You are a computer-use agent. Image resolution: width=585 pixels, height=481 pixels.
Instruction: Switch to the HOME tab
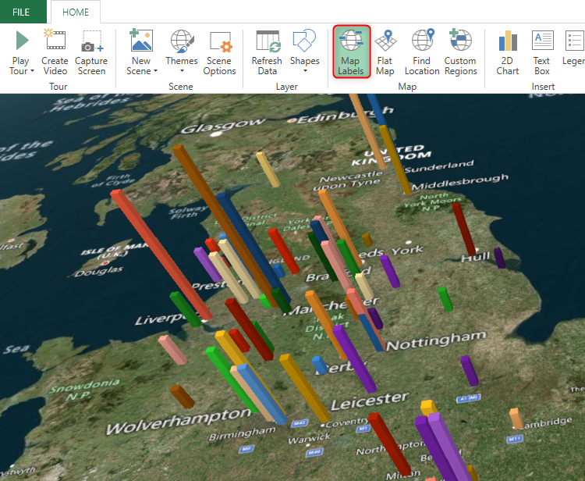(x=76, y=12)
